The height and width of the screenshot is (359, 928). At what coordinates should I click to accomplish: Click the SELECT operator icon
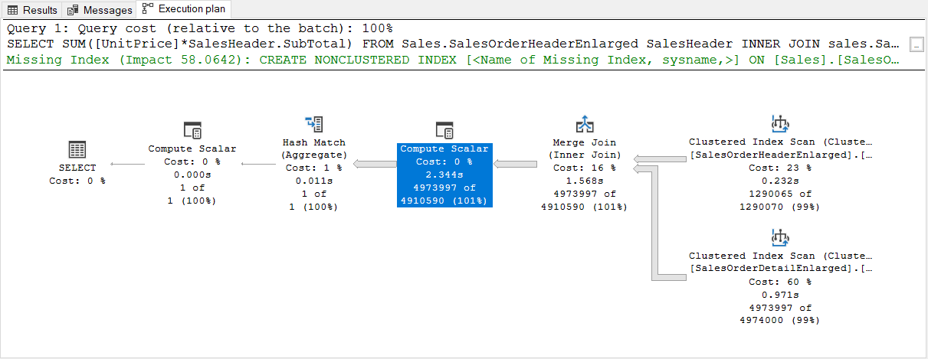[x=77, y=149]
